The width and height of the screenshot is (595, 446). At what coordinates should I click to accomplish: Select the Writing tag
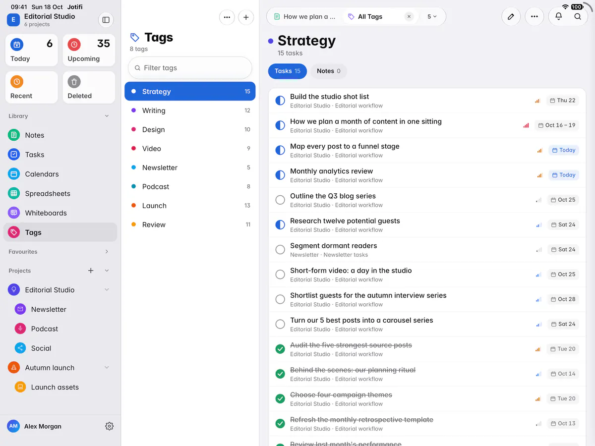tap(190, 111)
